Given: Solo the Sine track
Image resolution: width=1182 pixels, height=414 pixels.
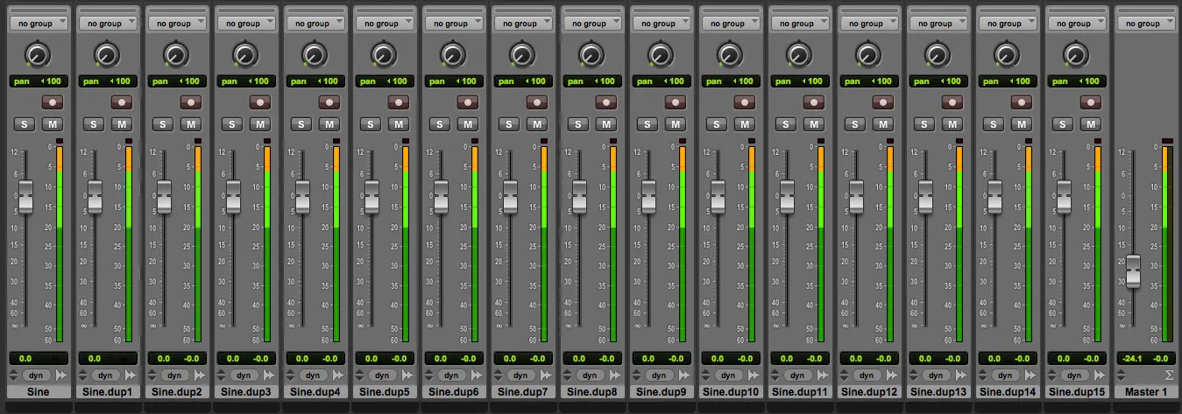Looking at the screenshot, I should pos(25,124).
